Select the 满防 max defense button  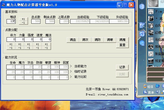[x=98, y=40]
